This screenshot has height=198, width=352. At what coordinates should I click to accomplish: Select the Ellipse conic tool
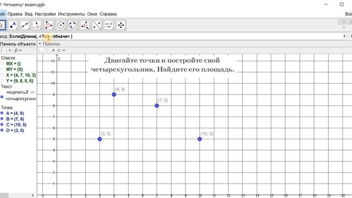tap(73, 25)
